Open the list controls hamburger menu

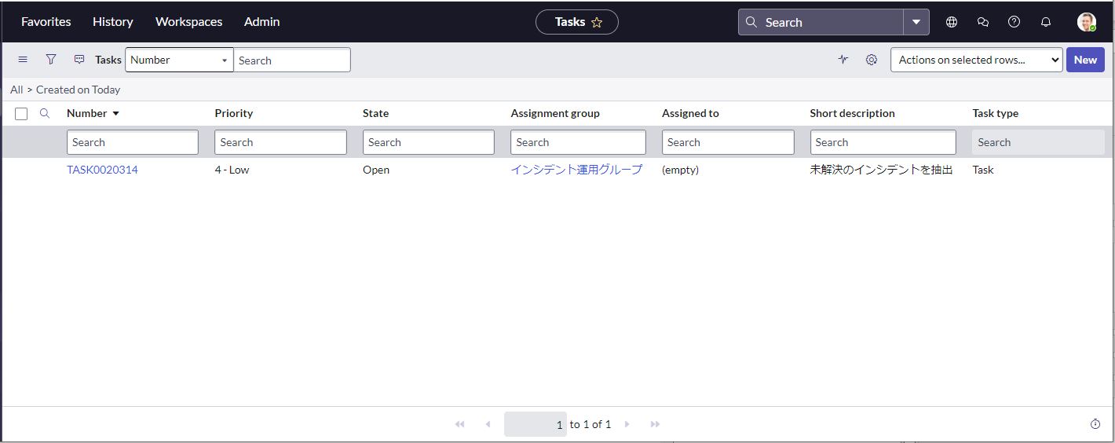23,60
